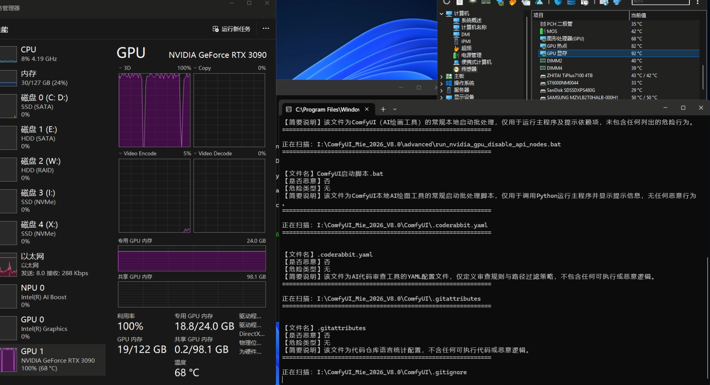Image resolution: width=710 pixels, height=385 pixels.
Task: Click the monitor icon beside 系统概述
Action: [x=456, y=21]
